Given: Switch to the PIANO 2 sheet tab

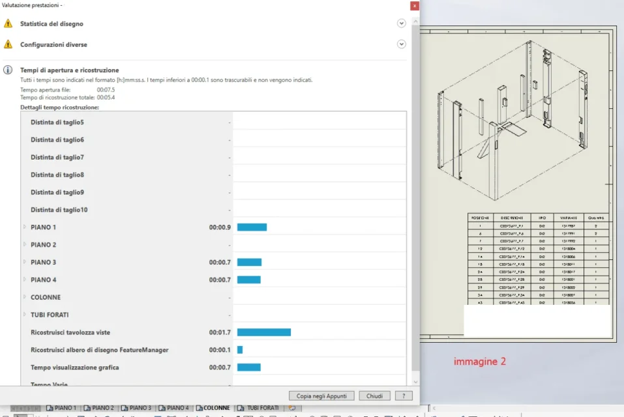Looking at the screenshot, I should [x=99, y=408].
